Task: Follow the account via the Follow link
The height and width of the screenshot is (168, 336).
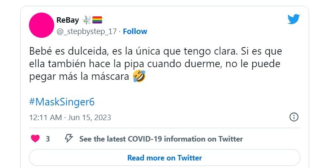Action: point(135,31)
